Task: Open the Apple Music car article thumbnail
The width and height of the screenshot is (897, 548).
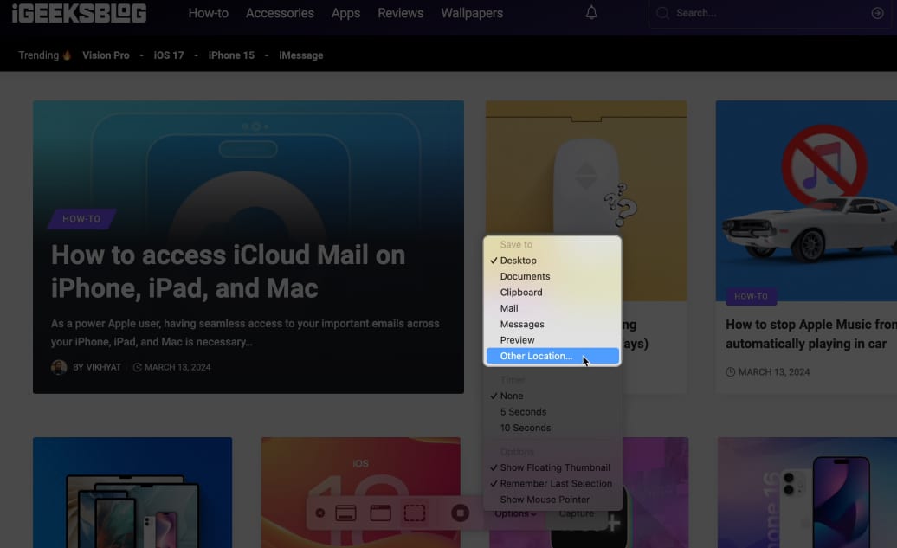Action: [x=806, y=201]
